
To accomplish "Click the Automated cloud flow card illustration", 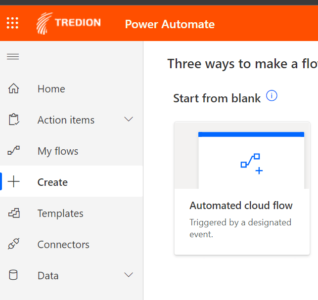I will coord(251,161).
